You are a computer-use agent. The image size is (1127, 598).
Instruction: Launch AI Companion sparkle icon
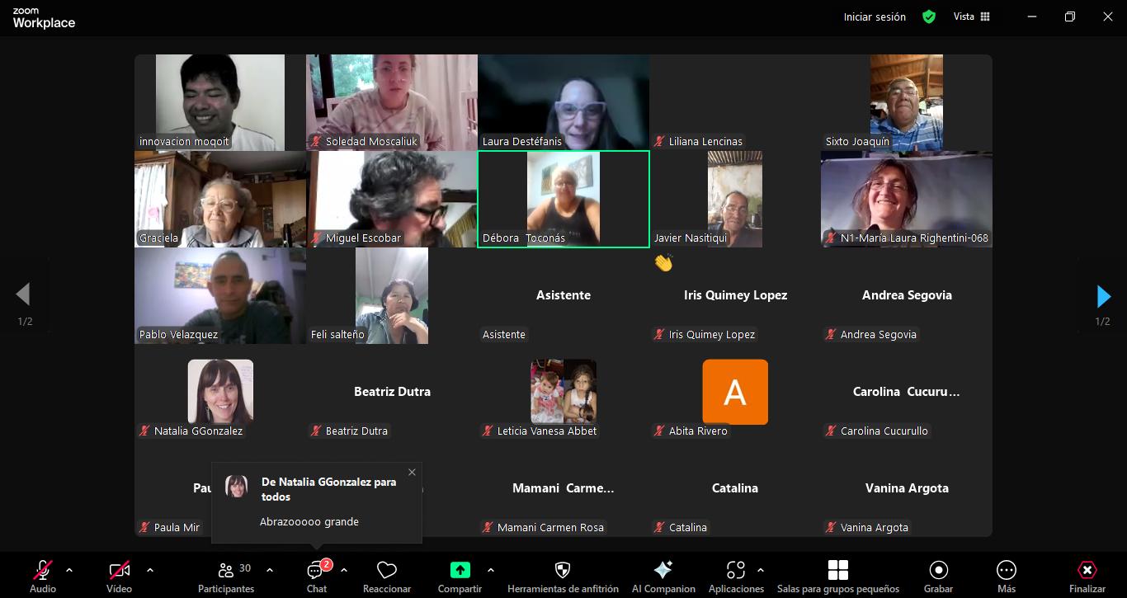[x=663, y=570]
